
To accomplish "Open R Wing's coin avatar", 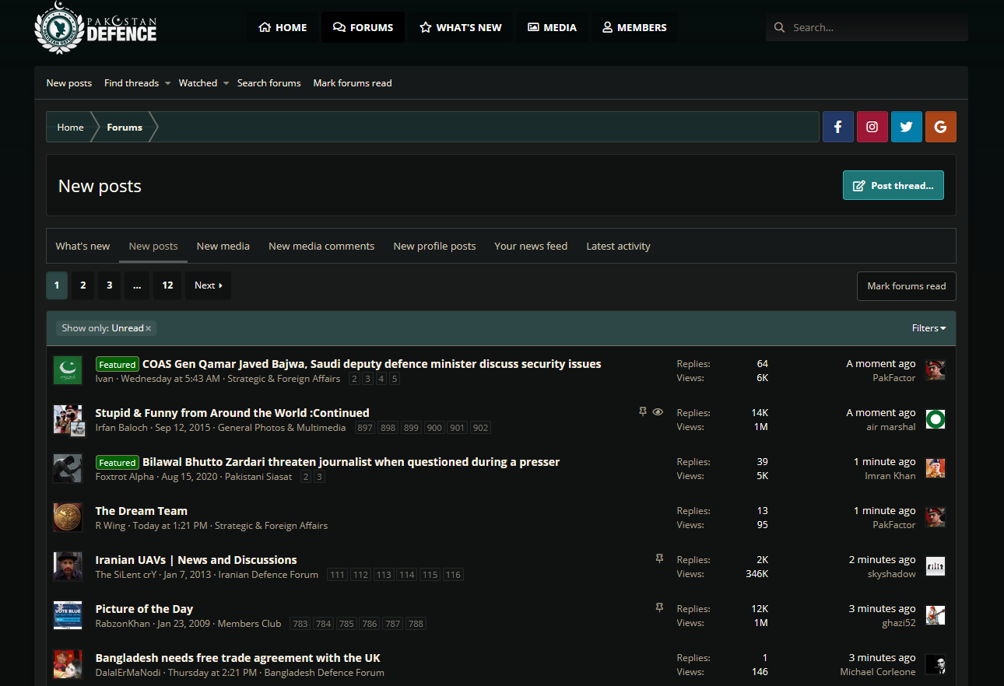I will pos(68,517).
